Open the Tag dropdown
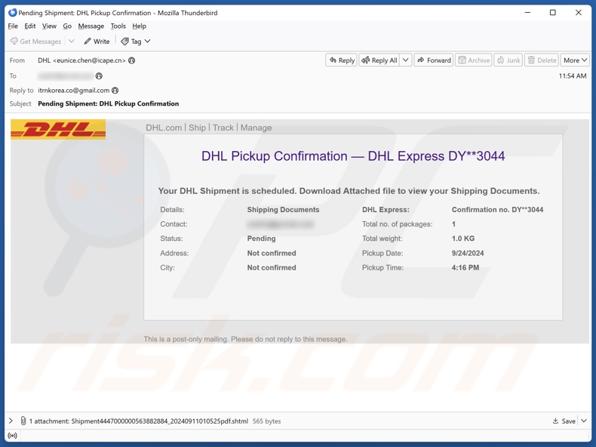Viewport: 596px width, 447px height. [x=136, y=41]
